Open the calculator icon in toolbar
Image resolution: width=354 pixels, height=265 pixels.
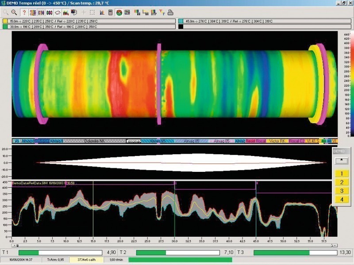tap(110, 12)
